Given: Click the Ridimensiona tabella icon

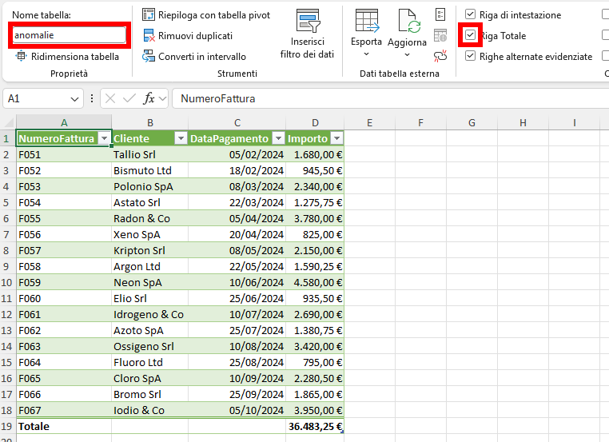Looking at the screenshot, I should click(21, 57).
